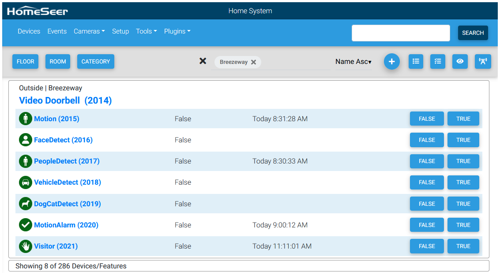Click the VehicleDetect car icon
The height and width of the screenshot is (275, 500).
click(x=26, y=182)
